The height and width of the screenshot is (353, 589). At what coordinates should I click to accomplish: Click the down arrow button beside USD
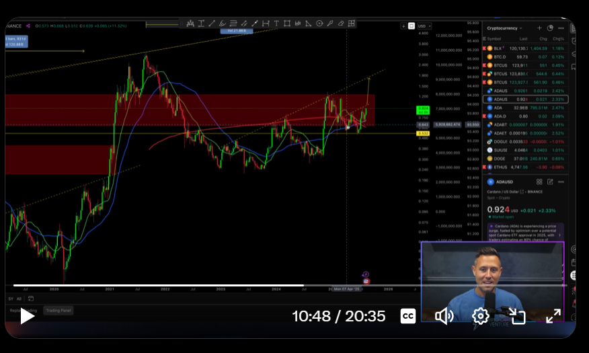pyautogui.click(x=403, y=26)
